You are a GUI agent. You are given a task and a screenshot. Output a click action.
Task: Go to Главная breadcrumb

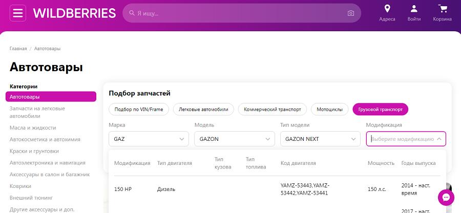(18, 49)
